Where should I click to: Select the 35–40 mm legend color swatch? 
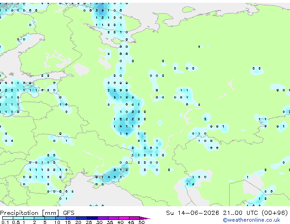tap(113, 218)
